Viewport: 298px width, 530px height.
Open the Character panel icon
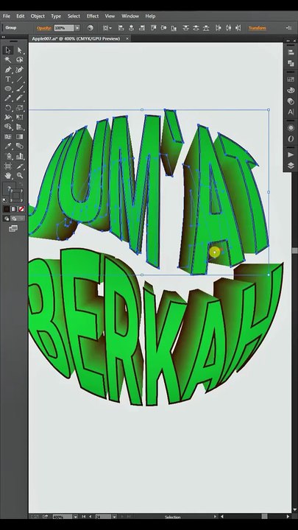click(x=291, y=112)
